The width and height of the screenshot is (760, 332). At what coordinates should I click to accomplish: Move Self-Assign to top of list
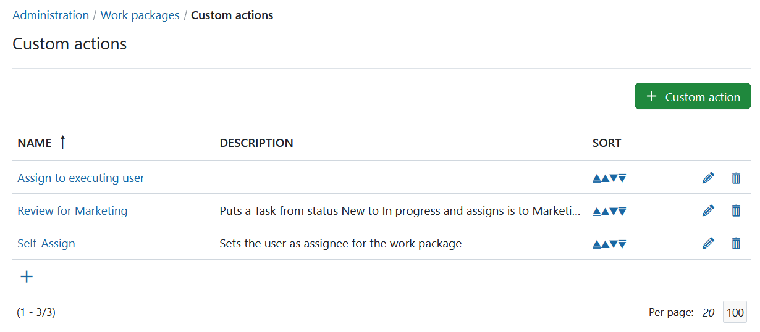(x=597, y=244)
